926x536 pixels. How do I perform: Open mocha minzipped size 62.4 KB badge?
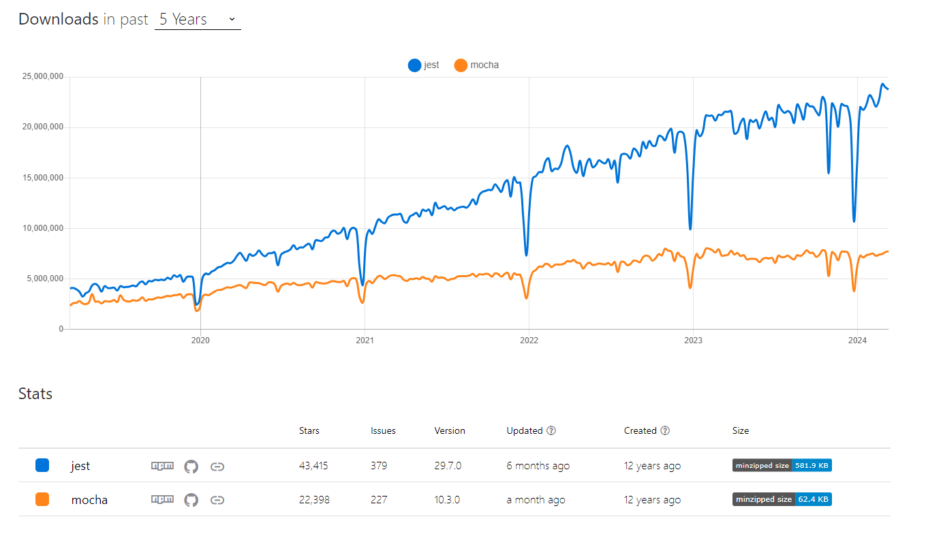[782, 499]
